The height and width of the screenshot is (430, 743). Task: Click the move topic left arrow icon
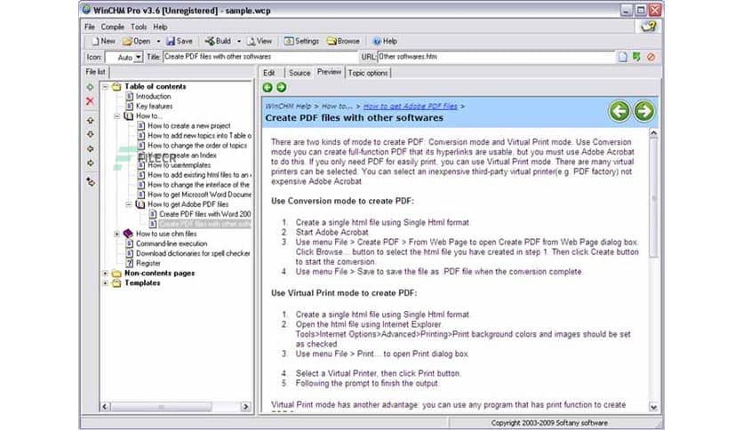90,148
